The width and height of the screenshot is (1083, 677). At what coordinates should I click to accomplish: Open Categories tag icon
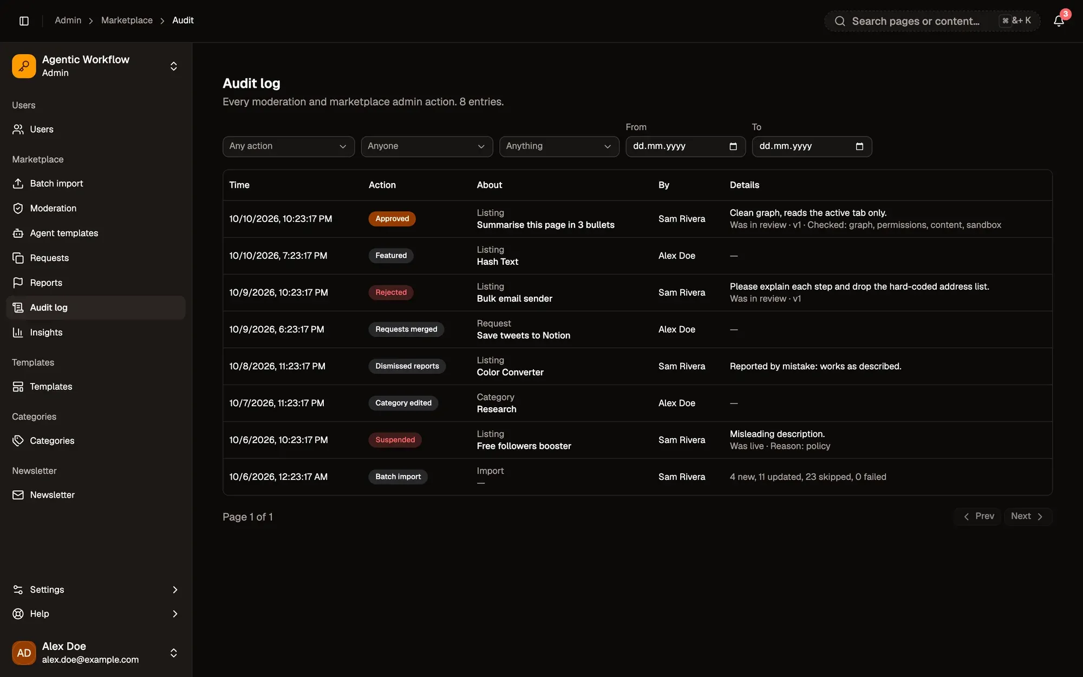point(18,441)
